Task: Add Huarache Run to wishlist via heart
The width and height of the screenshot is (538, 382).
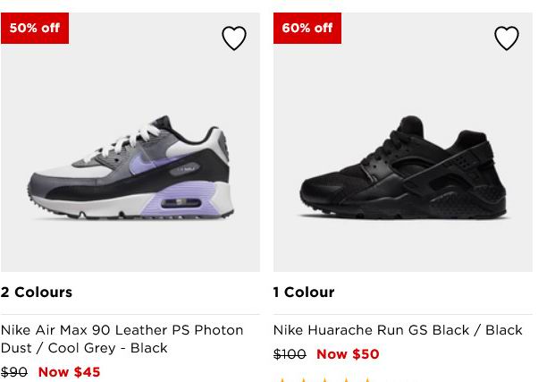Action: tap(507, 38)
